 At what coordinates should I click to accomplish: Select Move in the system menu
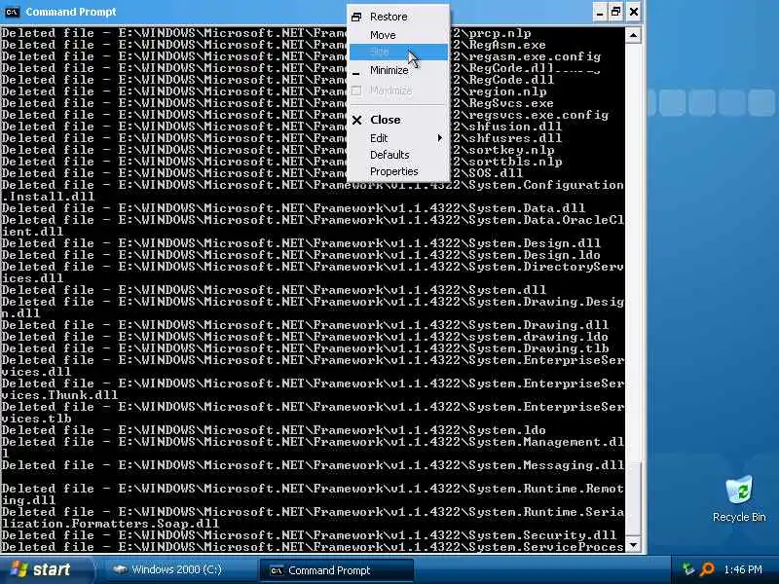click(398, 35)
